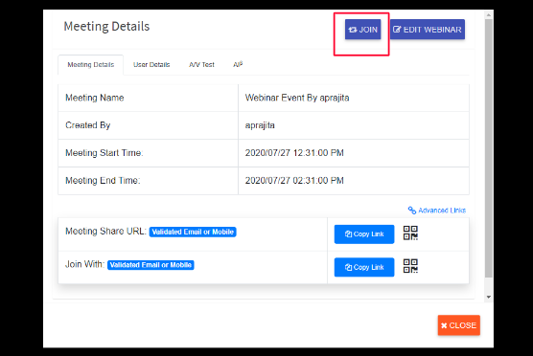
Task: Click the pencil icon on EDIT WEBINAR
Action: click(x=397, y=30)
